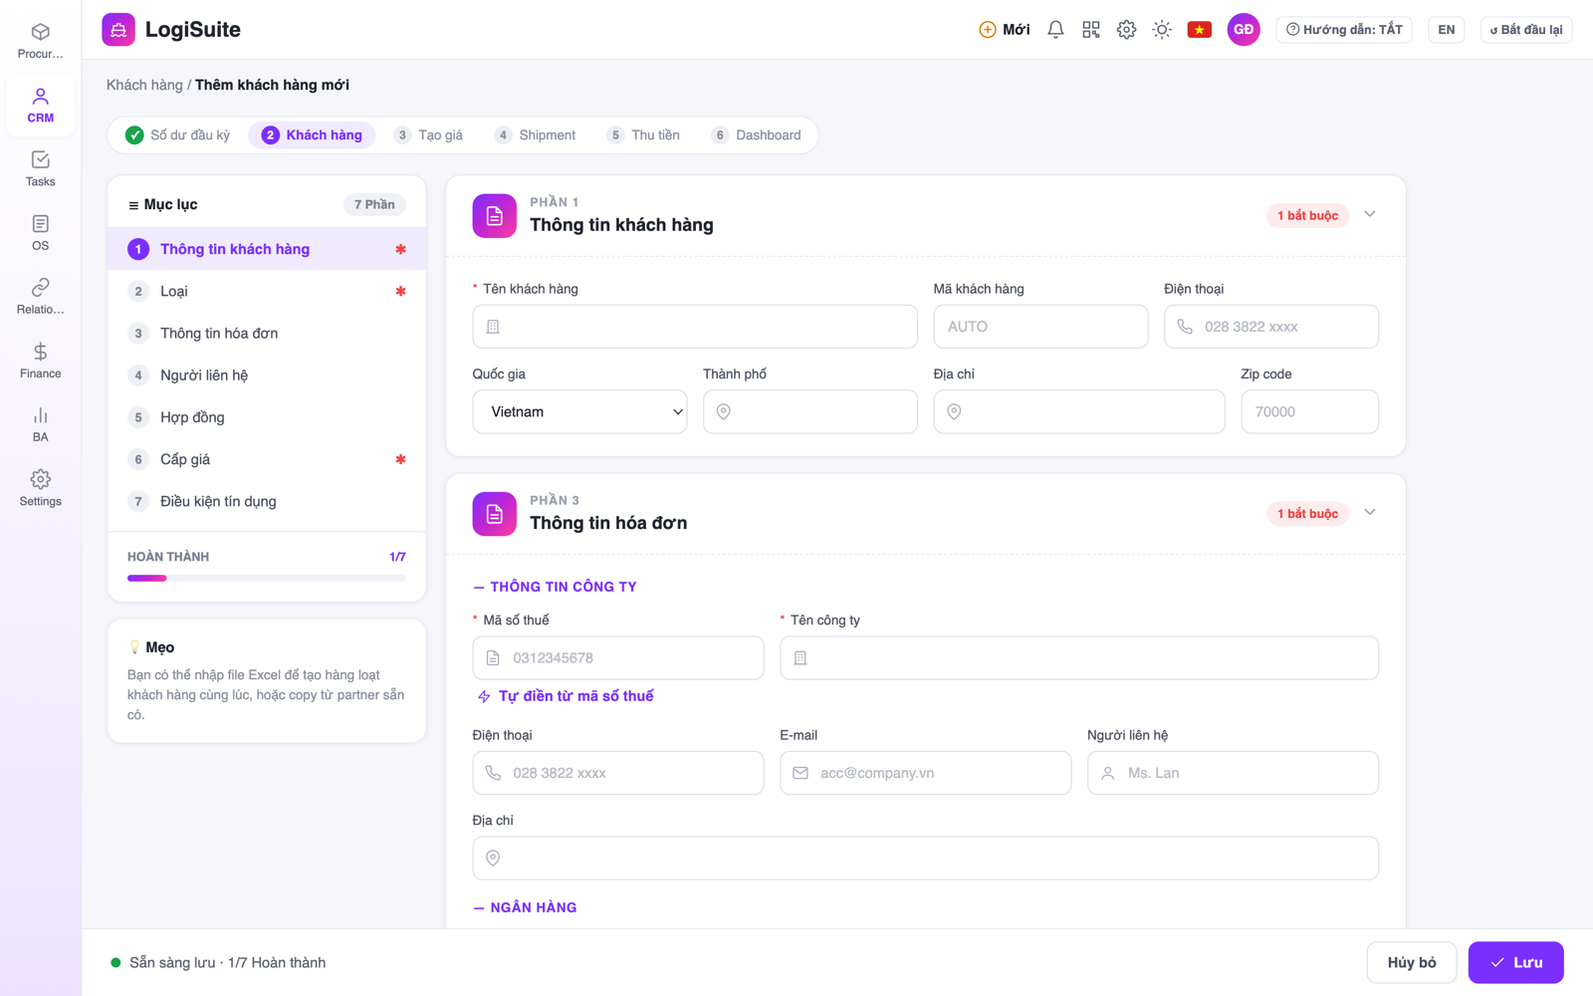Click the Hoàn thành progress bar
This screenshot has height=996, width=1593.
[267, 578]
